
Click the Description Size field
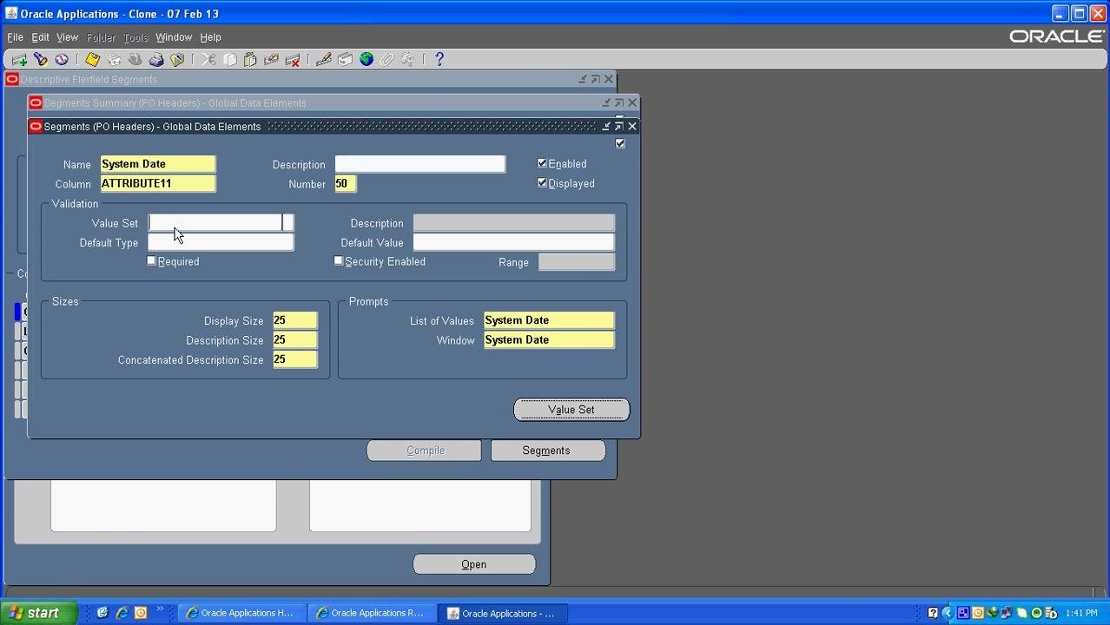(295, 339)
